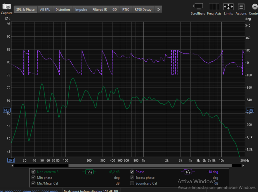Switch to the Filtered IR tab
Screen dimensions: 258x192
coord(100,10)
